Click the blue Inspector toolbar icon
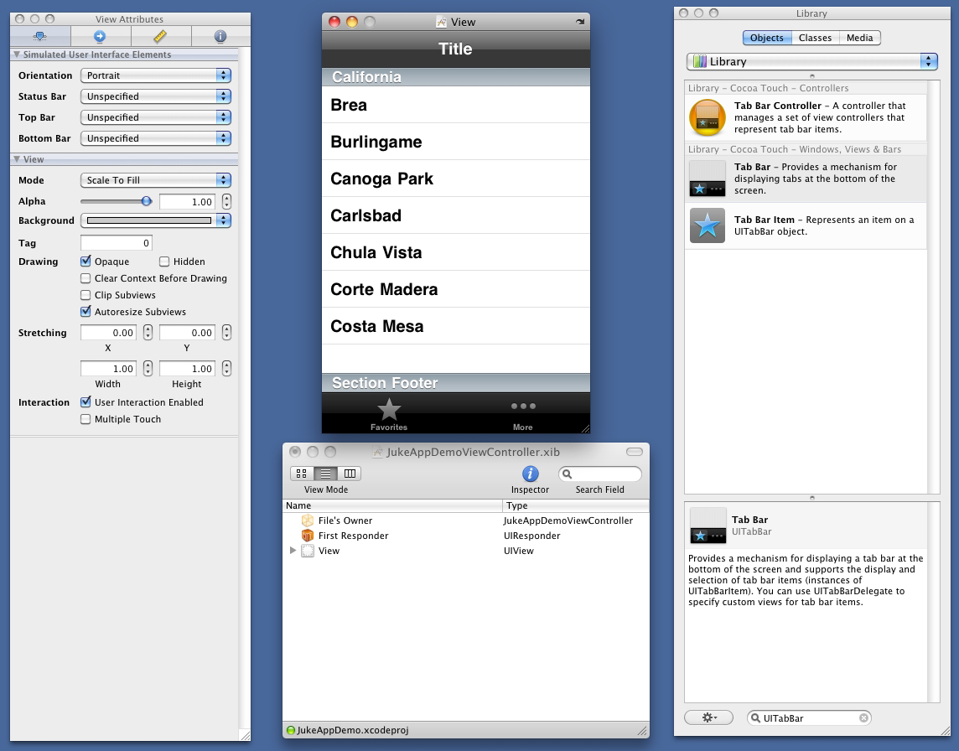The width and height of the screenshot is (959, 751). coord(530,474)
